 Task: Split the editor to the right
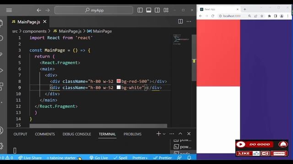click(x=180, y=21)
